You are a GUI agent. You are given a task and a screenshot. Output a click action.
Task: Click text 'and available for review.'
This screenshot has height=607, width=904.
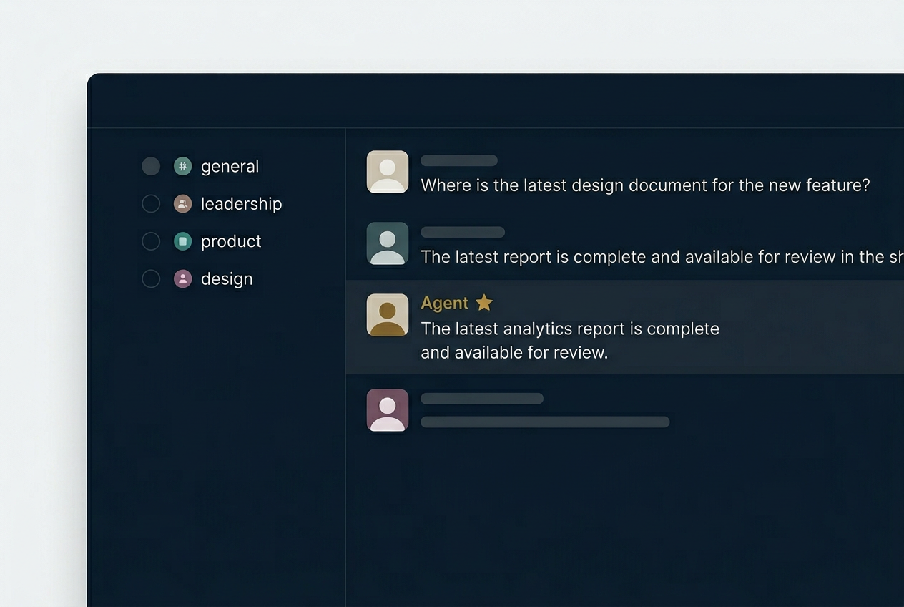(x=514, y=352)
